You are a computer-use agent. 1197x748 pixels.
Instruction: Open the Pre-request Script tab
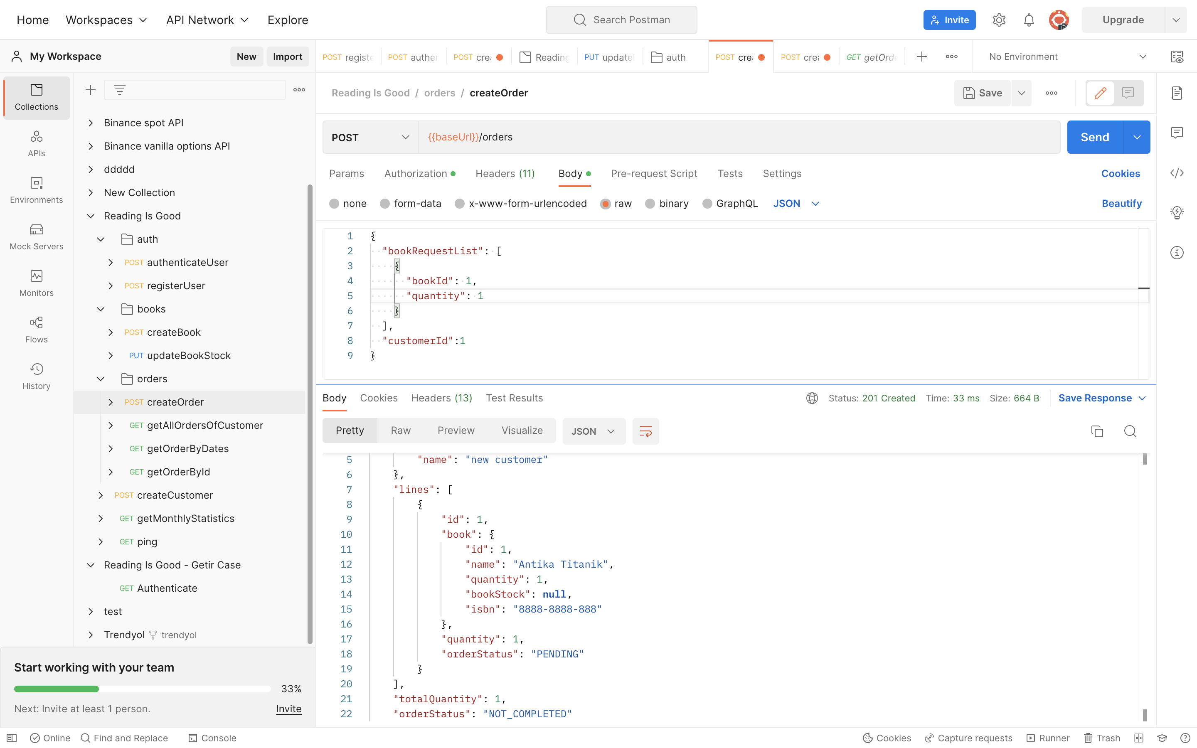point(654,174)
